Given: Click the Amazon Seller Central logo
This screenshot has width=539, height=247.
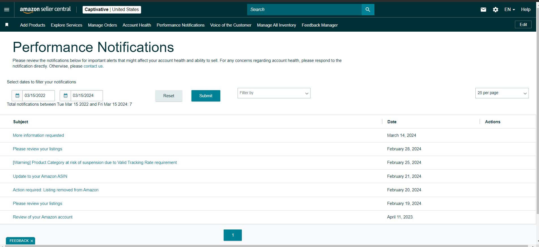Looking at the screenshot, I should [45, 9].
